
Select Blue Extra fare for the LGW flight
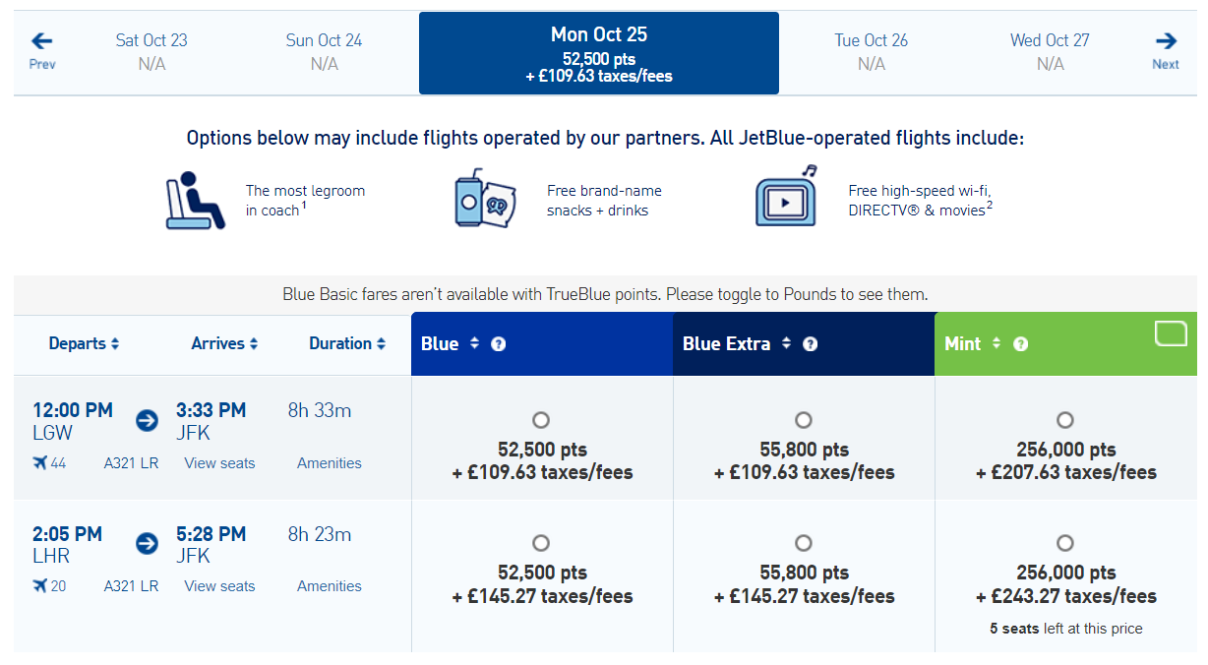click(x=803, y=419)
